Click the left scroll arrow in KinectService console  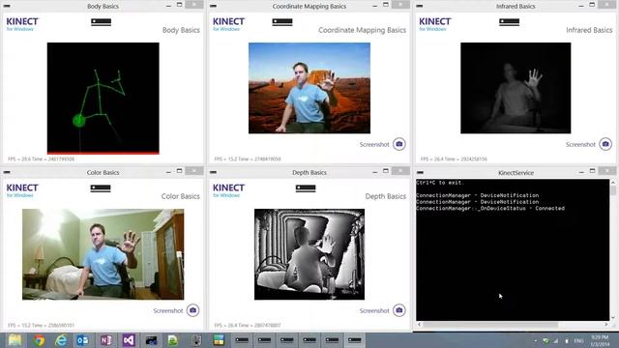[x=419, y=325]
